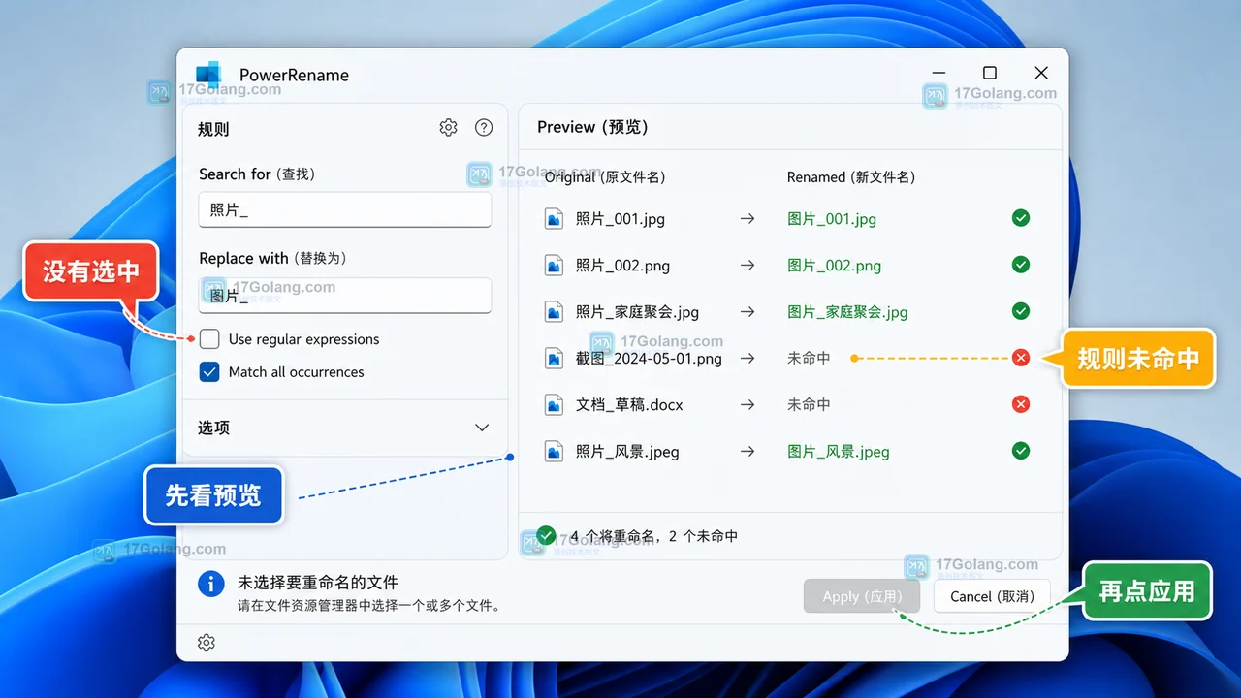This screenshot has height=698, width=1241.
Task: Select original file name 照片_002.png
Action: coord(622,266)
